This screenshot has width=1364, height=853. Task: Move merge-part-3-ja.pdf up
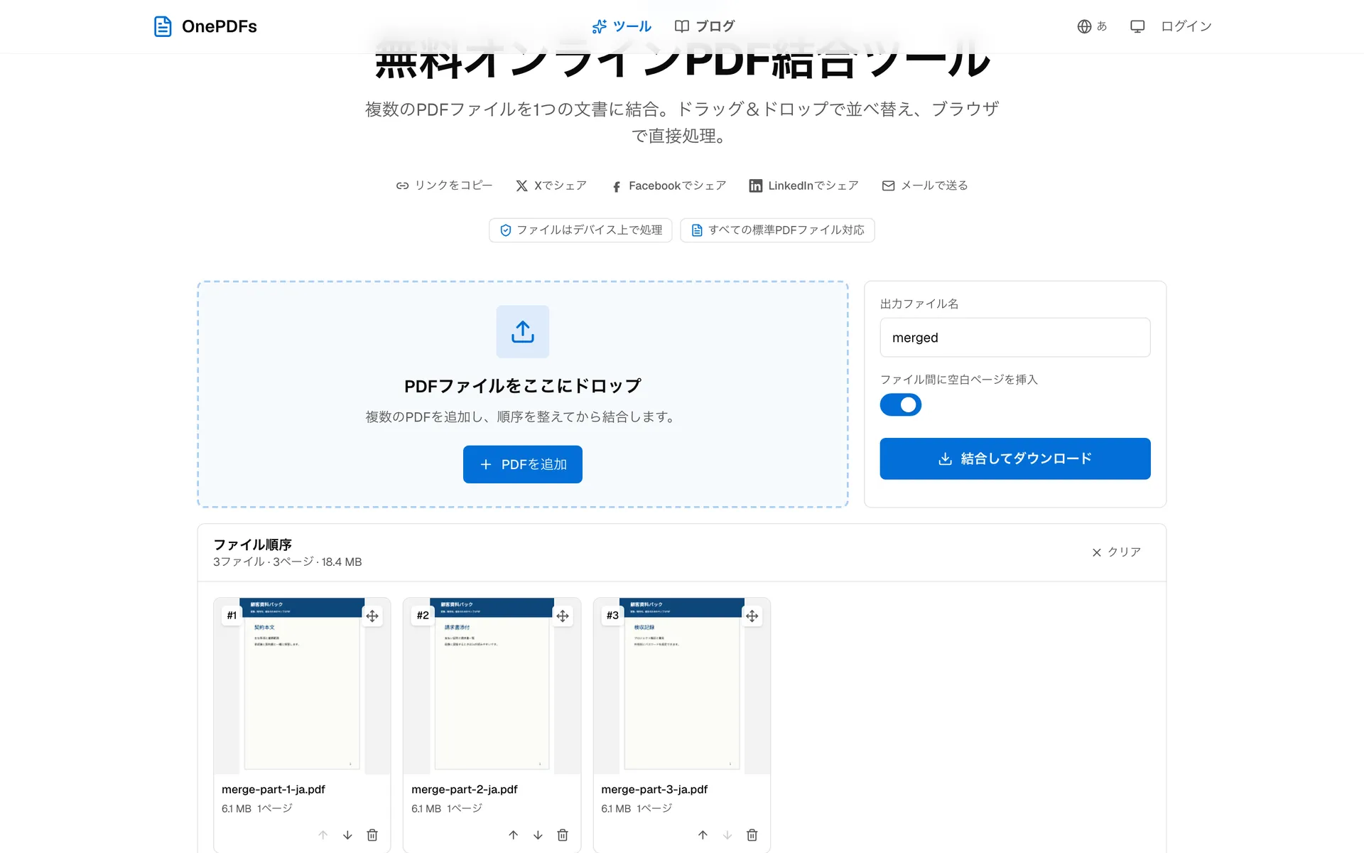point(703,835)
